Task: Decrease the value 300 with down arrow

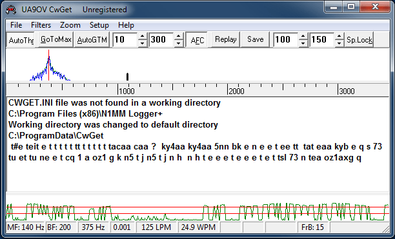Action: (x=179, y=43)
